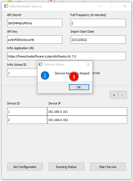Click the 'Service status' dialog title text
133x181 pixels.
tap(54, 64)
